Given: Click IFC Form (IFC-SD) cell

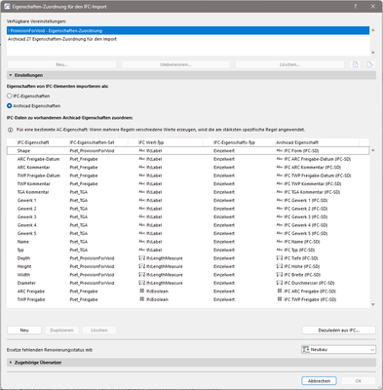Looking at the screenshot, I should pos(301,151).
